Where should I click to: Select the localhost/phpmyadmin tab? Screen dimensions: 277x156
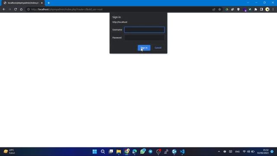23,3
